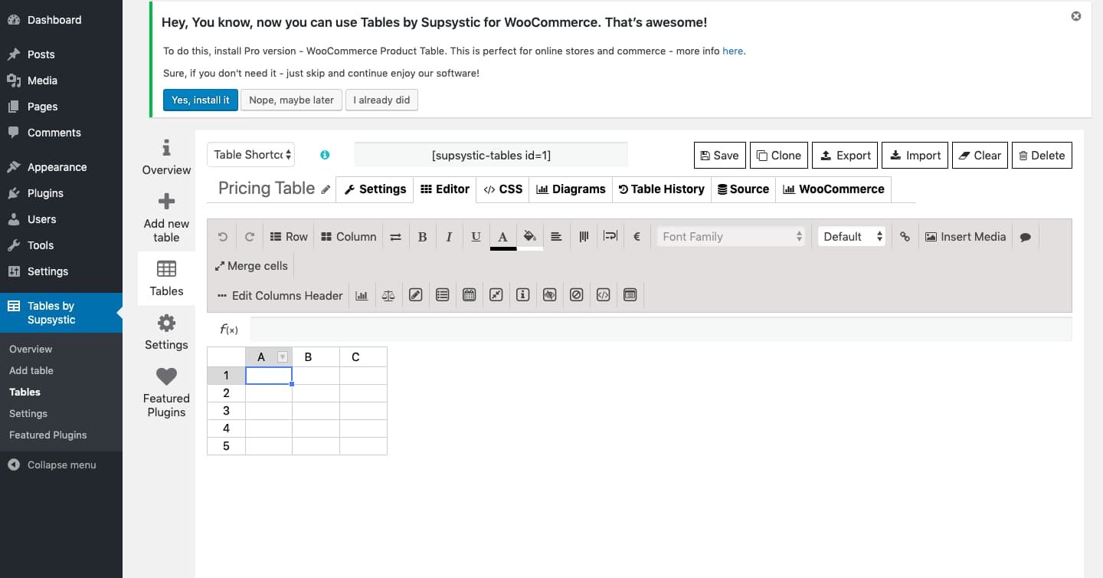Click the shortcode text field

pos(491,155)
